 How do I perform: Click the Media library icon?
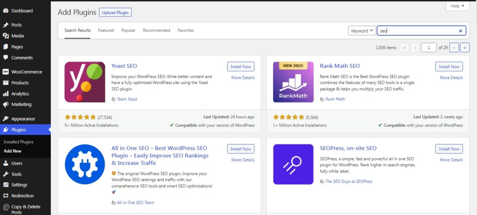6,36
